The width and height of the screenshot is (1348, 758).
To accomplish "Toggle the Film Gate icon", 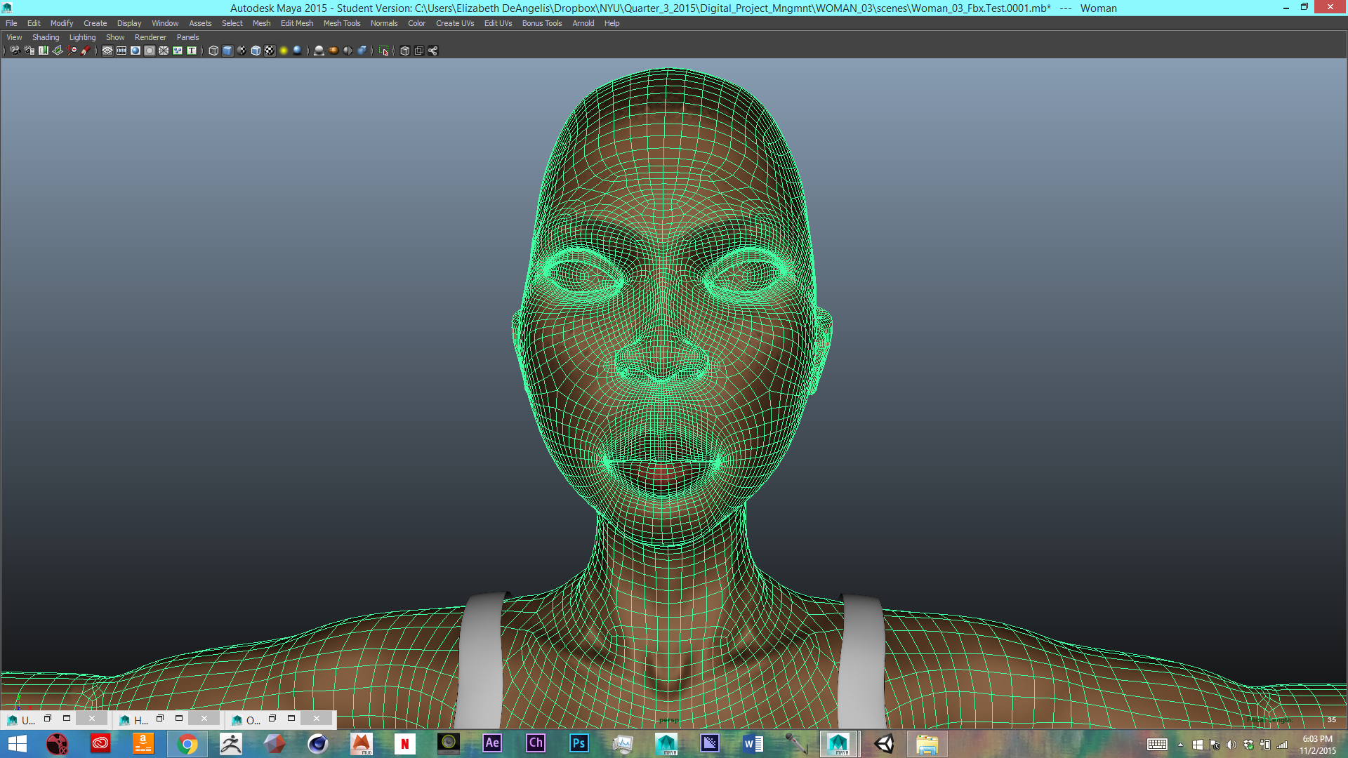I will [121, 51].
